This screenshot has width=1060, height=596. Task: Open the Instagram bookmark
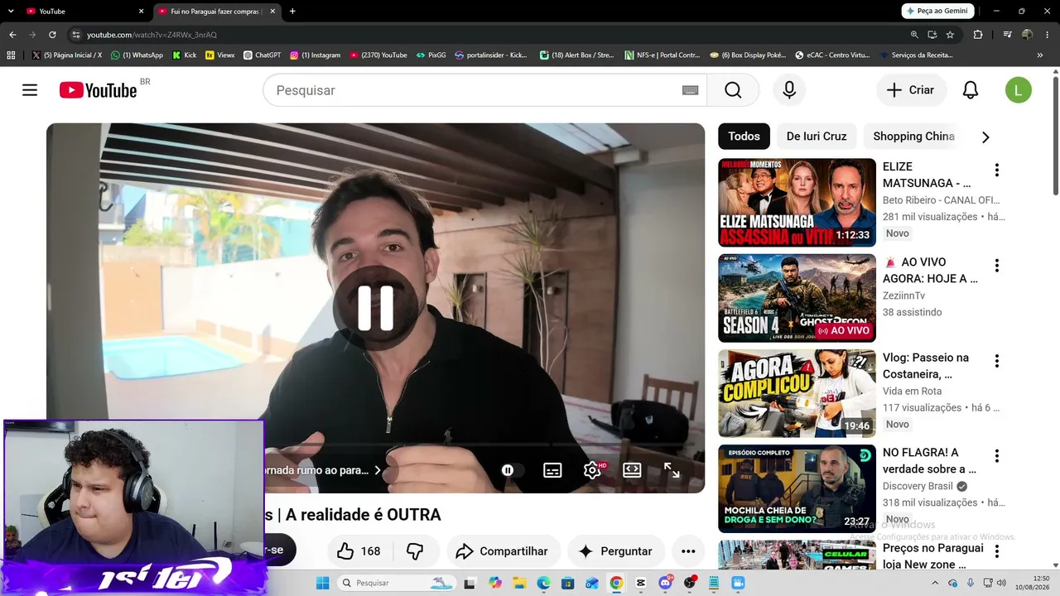[x=316, y=55]
